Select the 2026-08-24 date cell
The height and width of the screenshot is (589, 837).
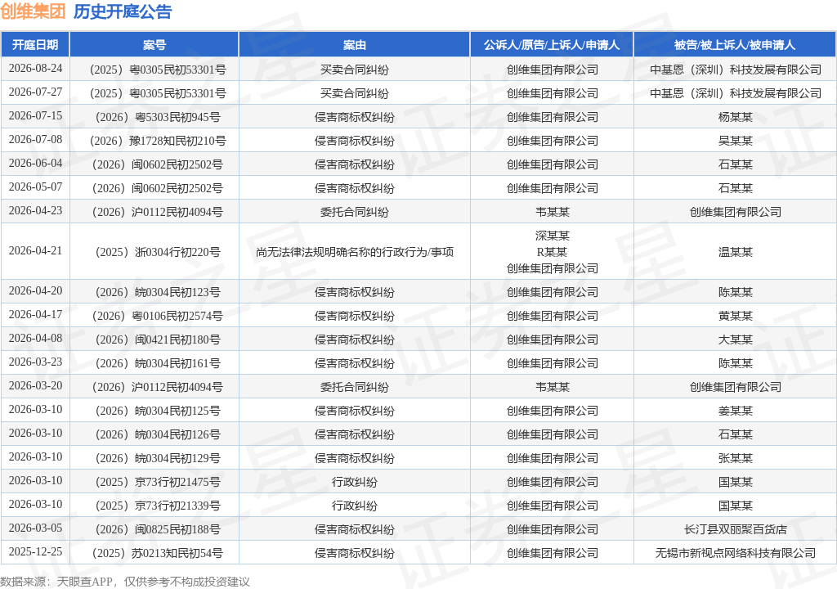[35, 69]
